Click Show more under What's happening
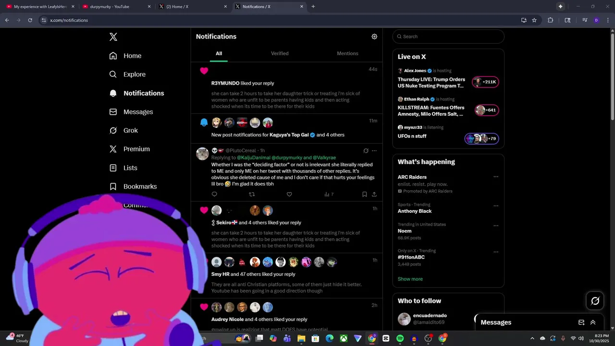This screenshot has height=346, width=615. point(410,279)
